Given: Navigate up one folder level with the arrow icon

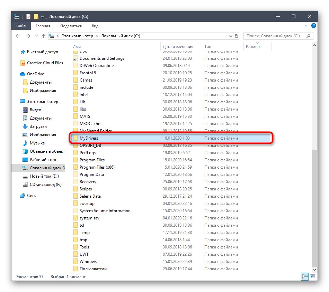Looking at the screenshot, I should (43, 36).
